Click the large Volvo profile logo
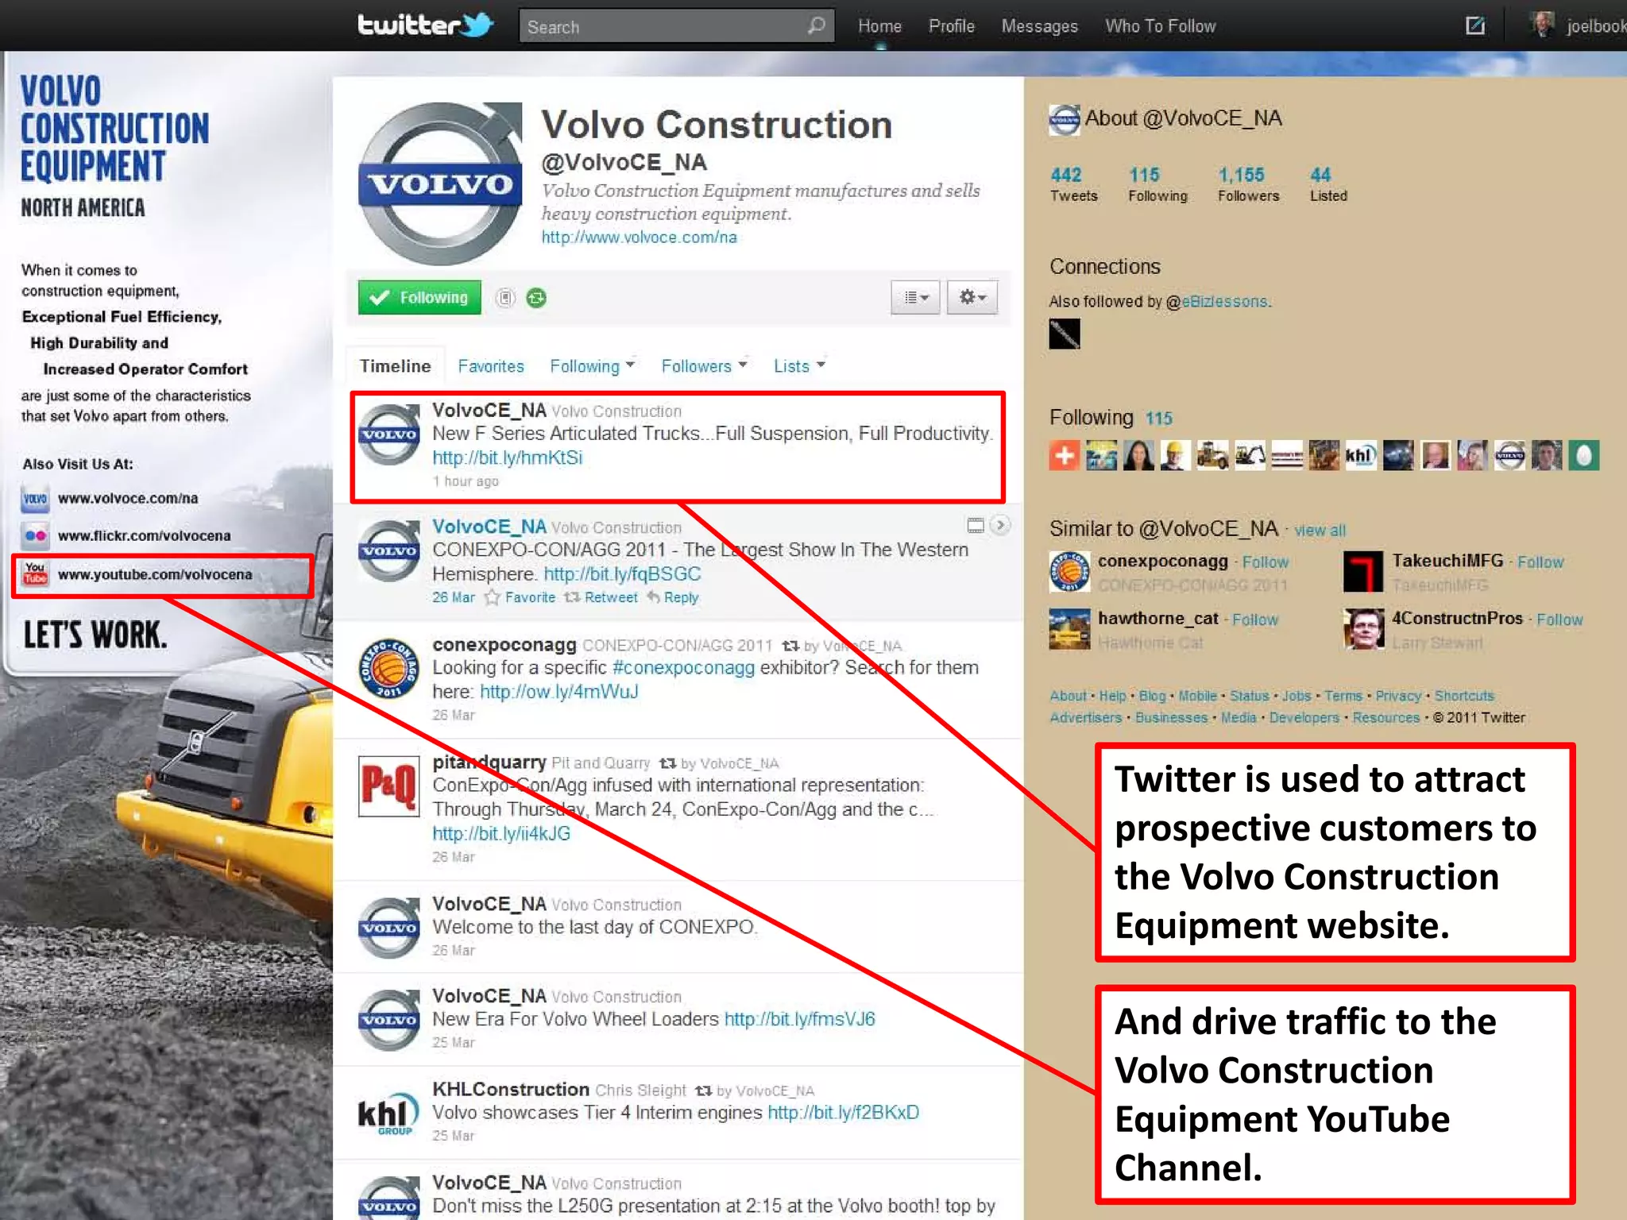 click(440, 183)
